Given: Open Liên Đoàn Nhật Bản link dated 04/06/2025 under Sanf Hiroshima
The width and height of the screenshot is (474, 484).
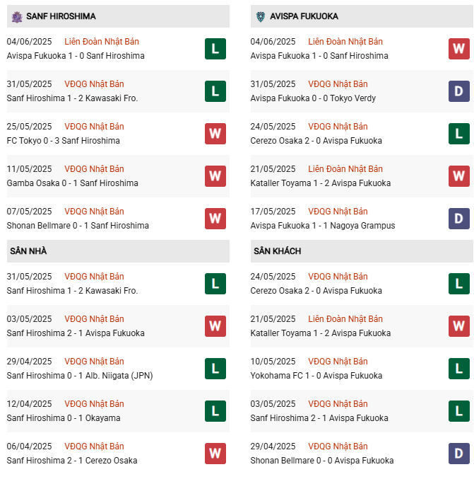Looking at the screenshot, I should tap(102, 42).
